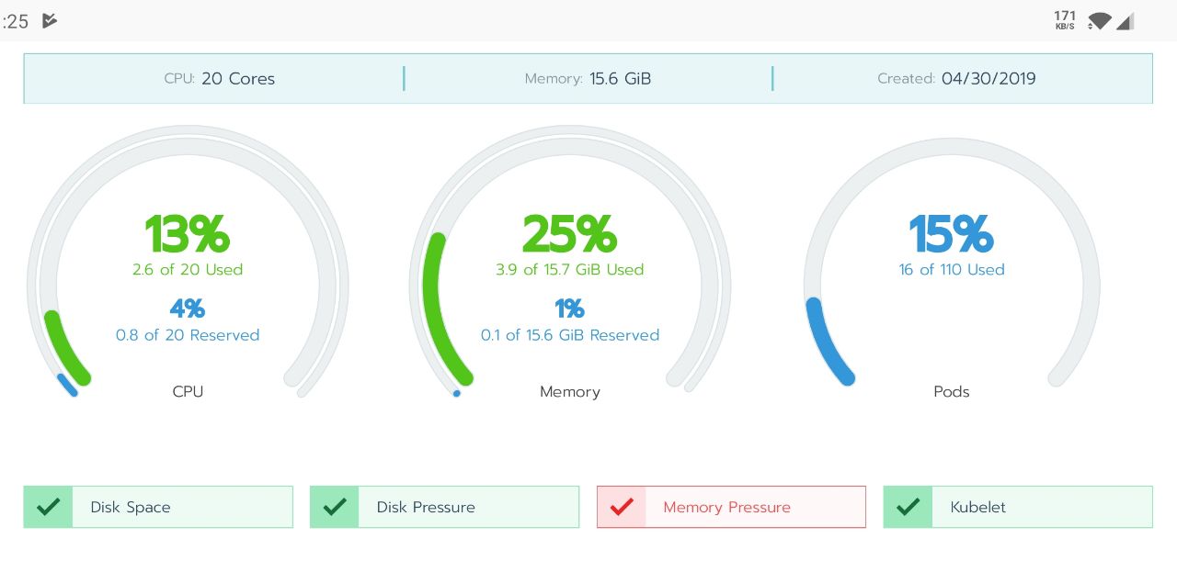Screen dimensions: 1177x561
Task: Click the blue CPU reserved gauge arc
Action: (x=67, y=385)
